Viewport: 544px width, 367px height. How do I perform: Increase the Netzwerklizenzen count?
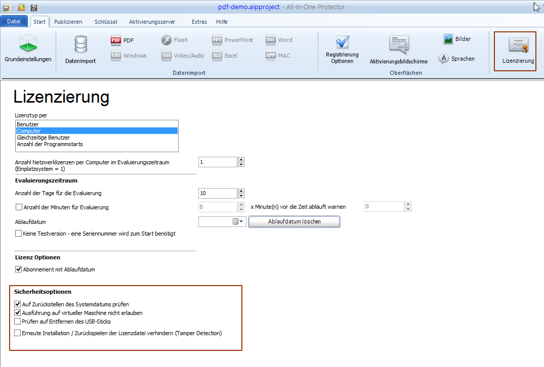click(x=241, y=160)
